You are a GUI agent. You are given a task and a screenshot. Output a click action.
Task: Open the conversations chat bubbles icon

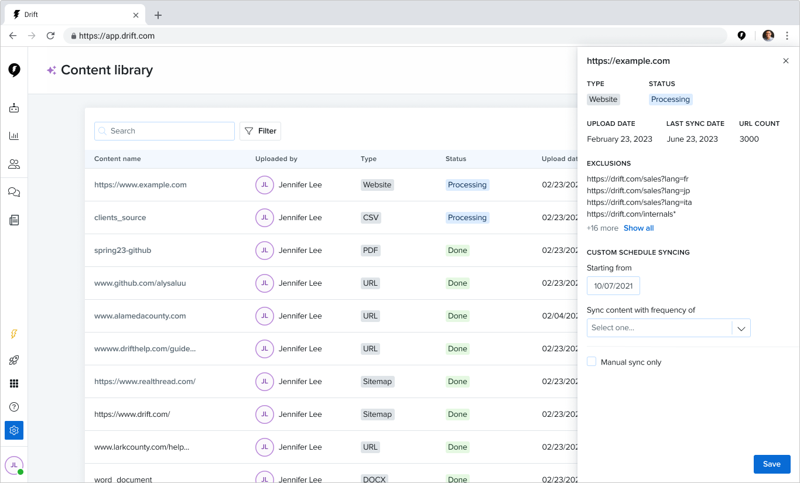(14, 192)
